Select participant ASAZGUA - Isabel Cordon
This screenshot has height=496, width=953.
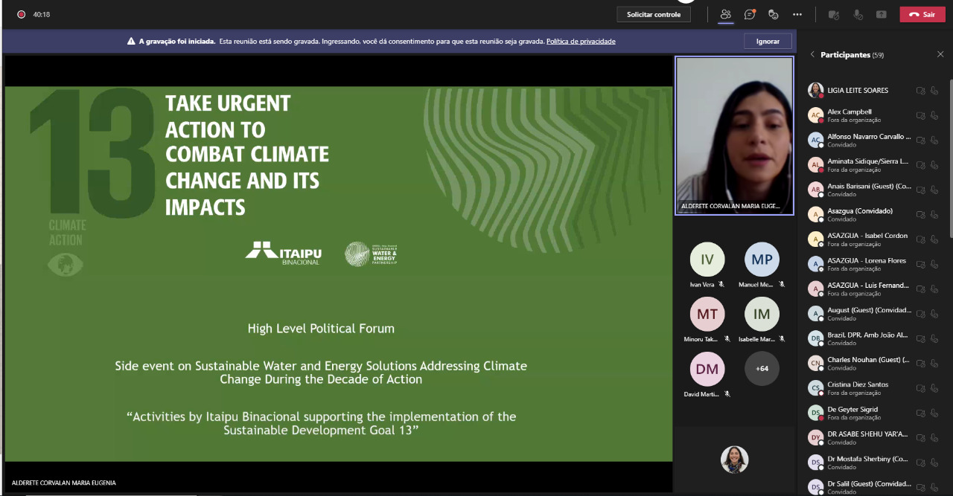point(874,239)
